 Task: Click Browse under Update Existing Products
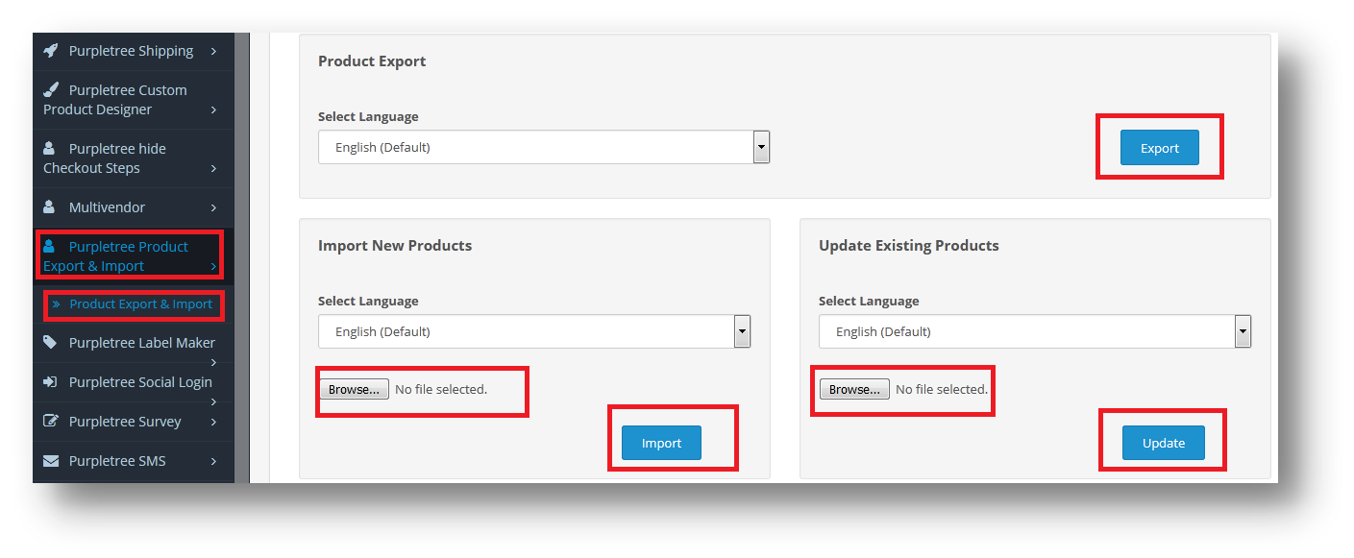(x=855, y=390)
